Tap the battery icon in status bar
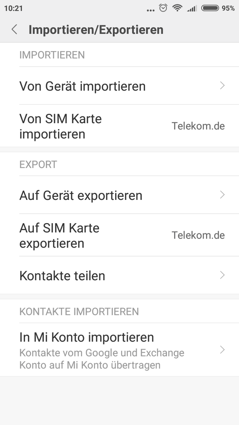This screenshot has width=239, height=425. coord(210,8)
